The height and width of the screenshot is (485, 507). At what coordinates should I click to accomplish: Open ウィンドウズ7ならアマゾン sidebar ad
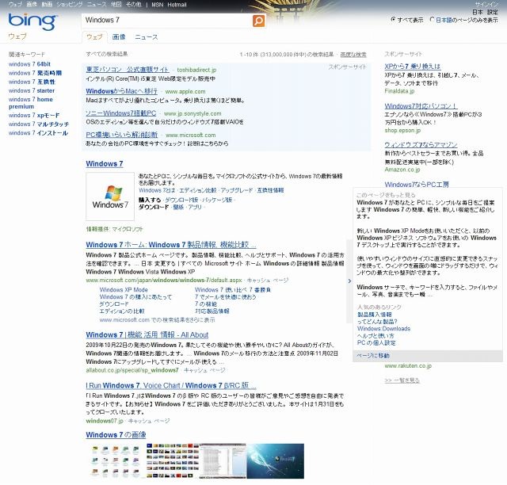421,144
